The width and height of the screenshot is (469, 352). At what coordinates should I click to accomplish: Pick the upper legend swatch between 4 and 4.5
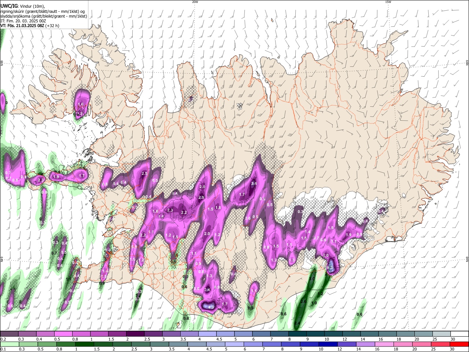tap(207, 334)
